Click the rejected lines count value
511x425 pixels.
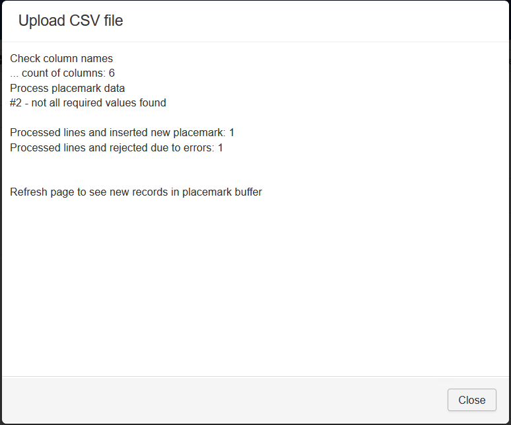pyautogui.click(x=221, y=148)
